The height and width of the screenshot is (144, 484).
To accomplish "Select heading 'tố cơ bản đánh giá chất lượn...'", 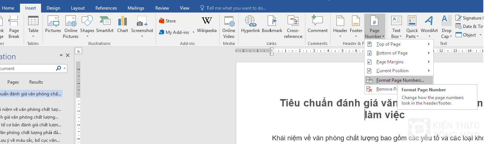I will [x=31, y=125].
